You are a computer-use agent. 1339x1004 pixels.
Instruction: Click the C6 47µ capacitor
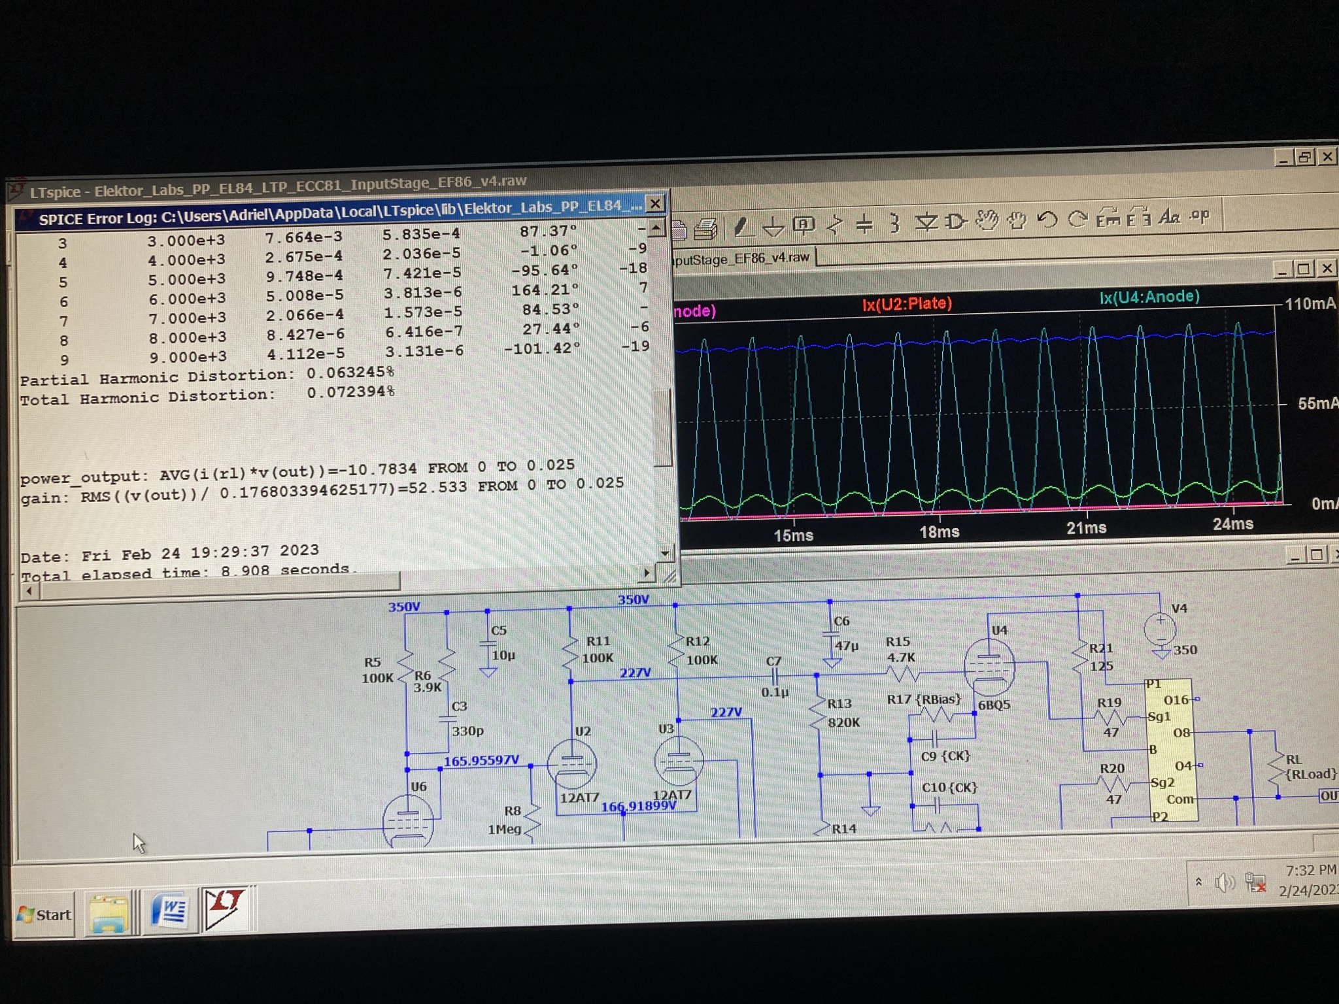click(x=830, y=634)
